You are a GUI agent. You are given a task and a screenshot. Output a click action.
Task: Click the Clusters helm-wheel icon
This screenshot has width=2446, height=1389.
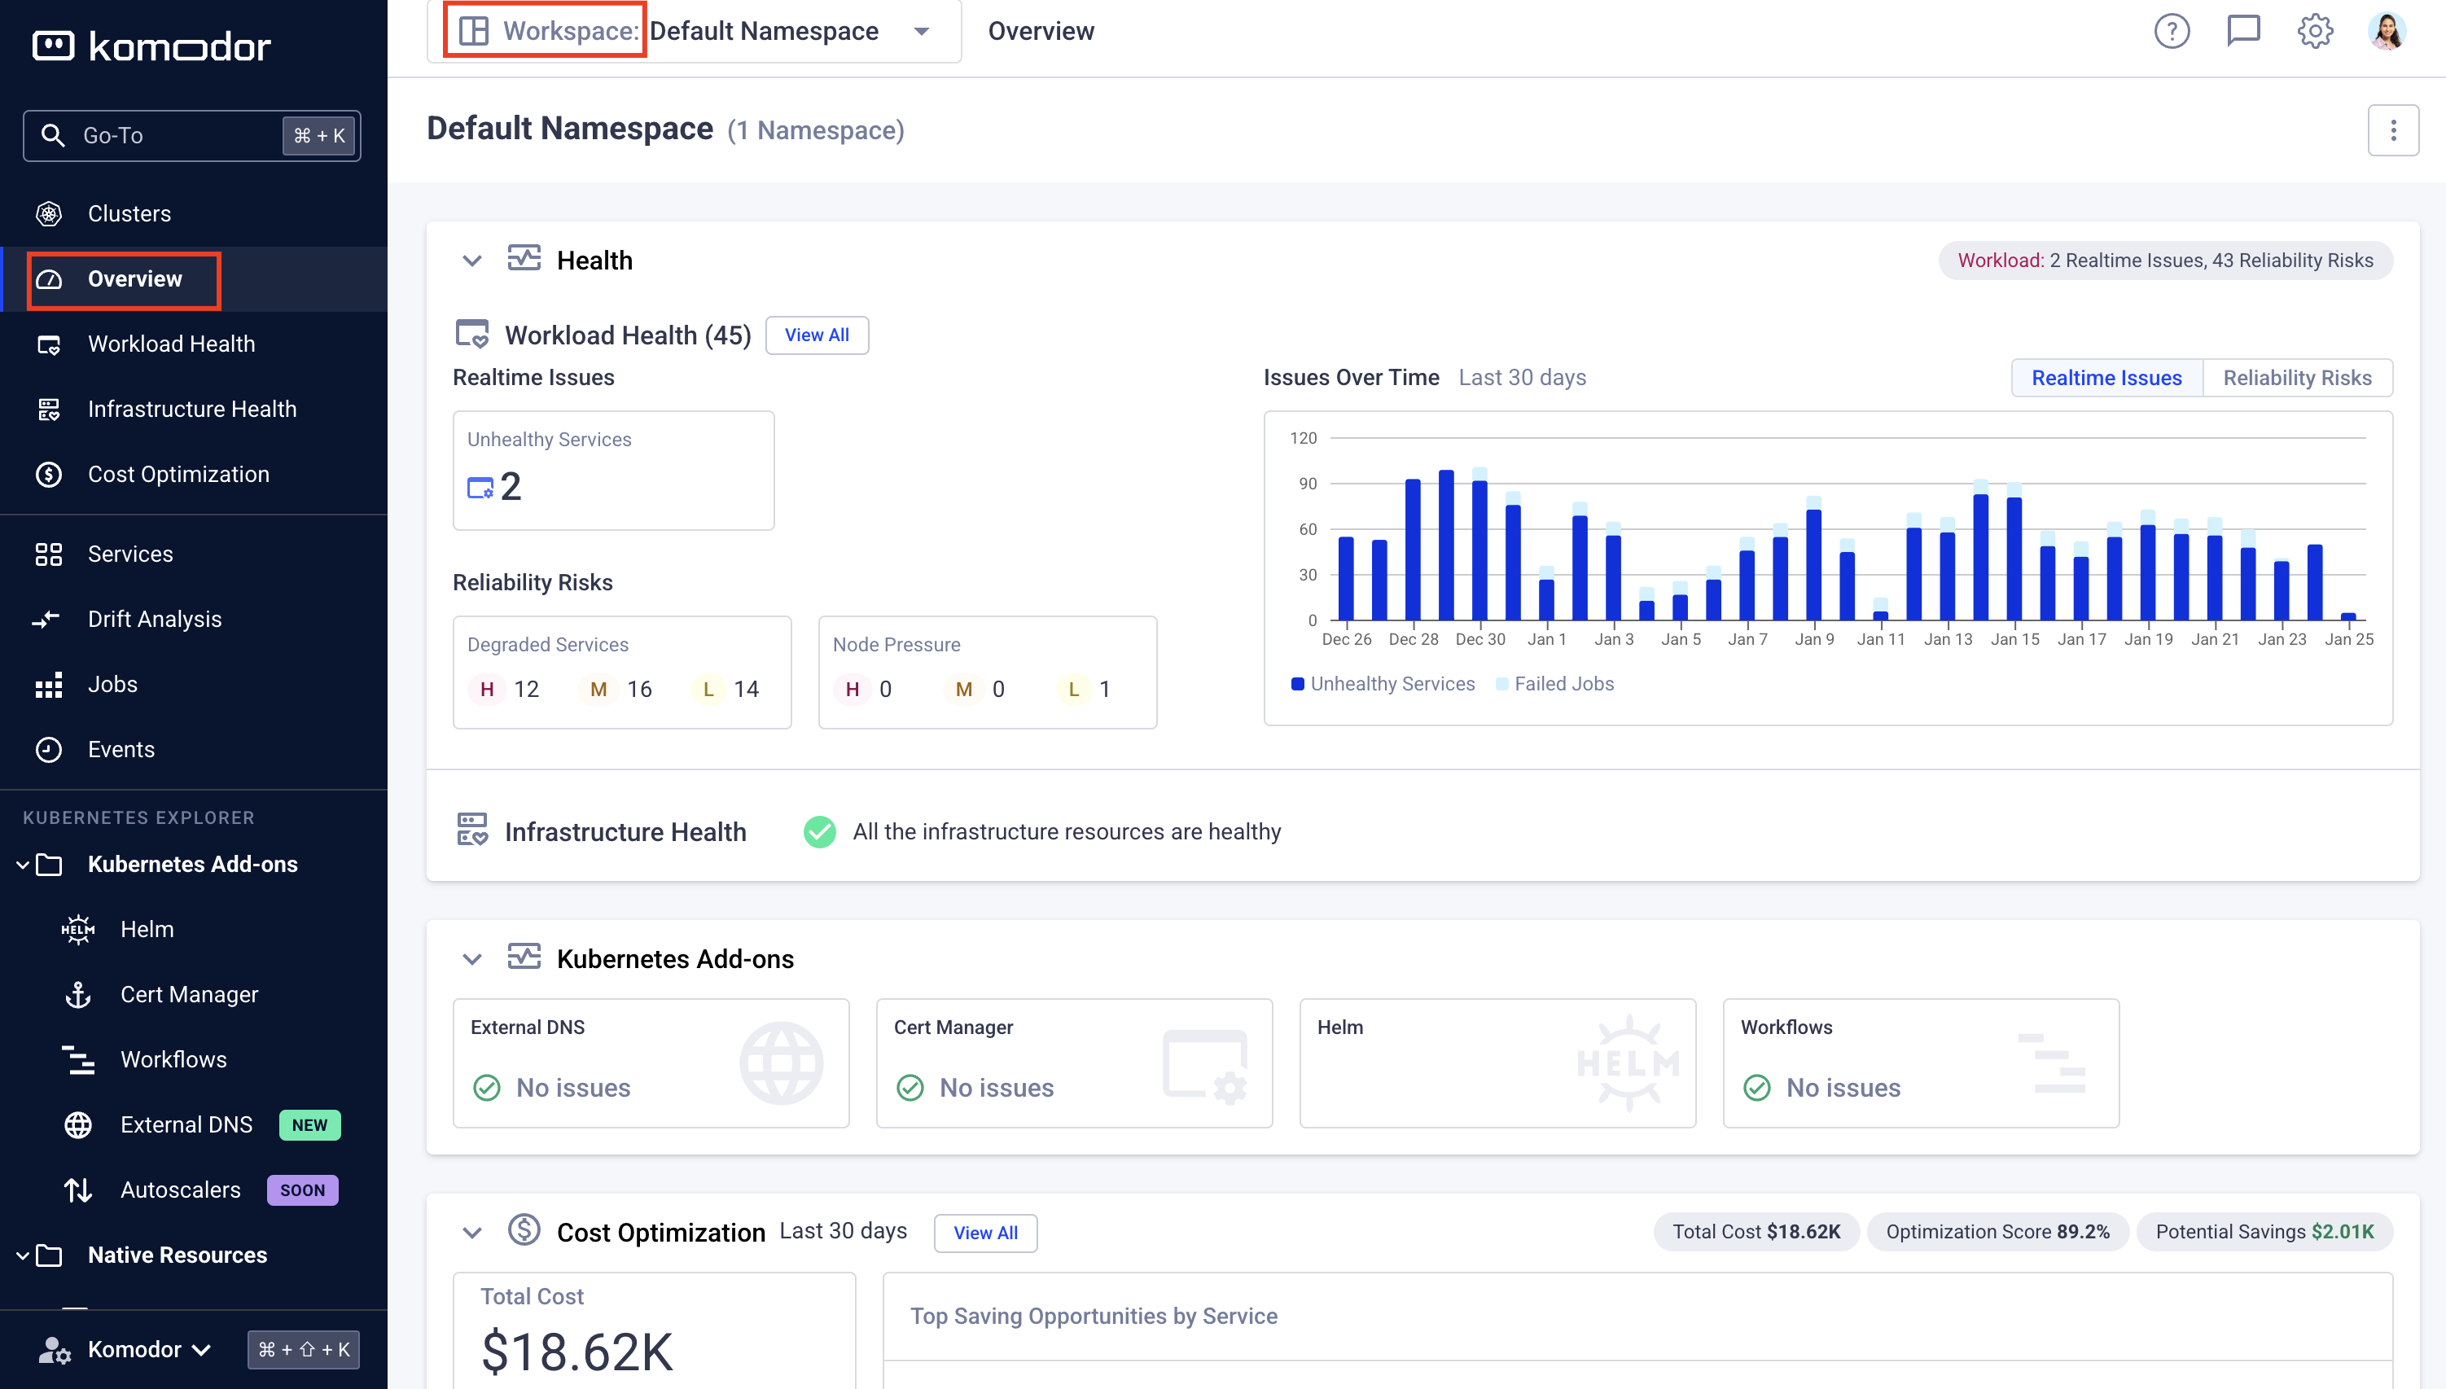point(49,213)
